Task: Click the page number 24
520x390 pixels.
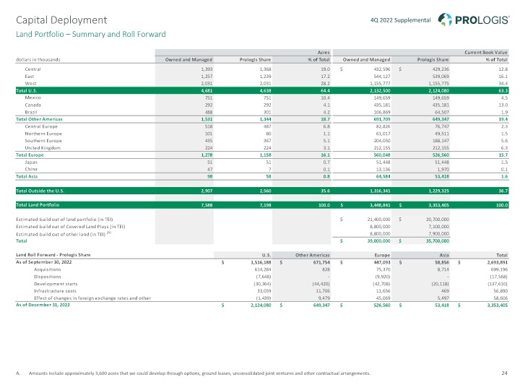Action: [x=503, y=374]
